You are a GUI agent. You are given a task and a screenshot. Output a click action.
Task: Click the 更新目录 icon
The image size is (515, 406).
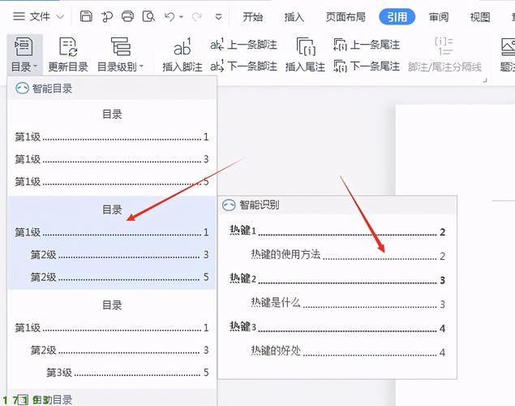(68, 46)
